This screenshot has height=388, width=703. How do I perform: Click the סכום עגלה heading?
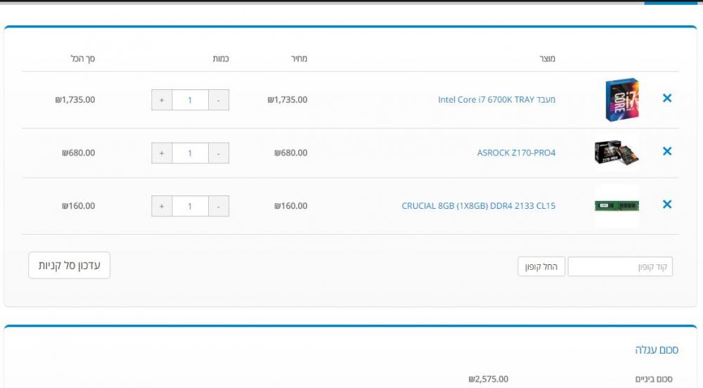[657, 349]
